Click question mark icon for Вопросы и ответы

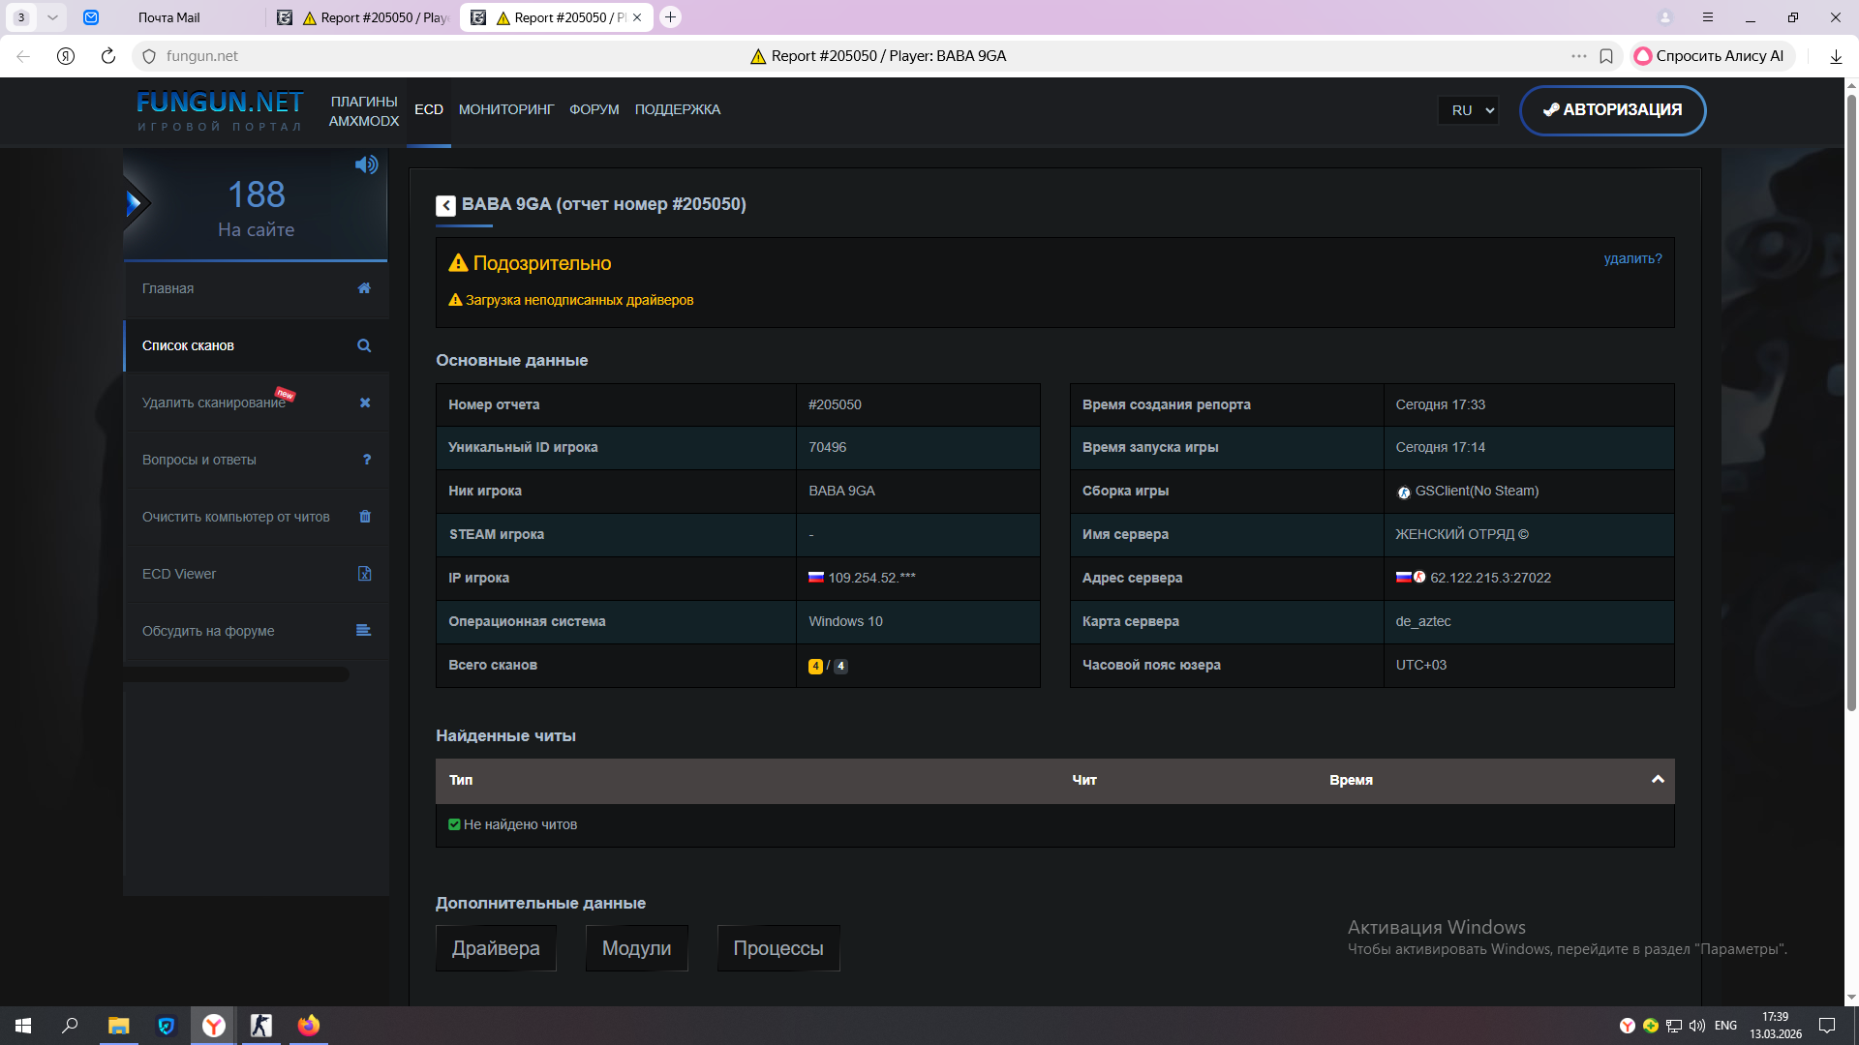click(x=367, y=460)
